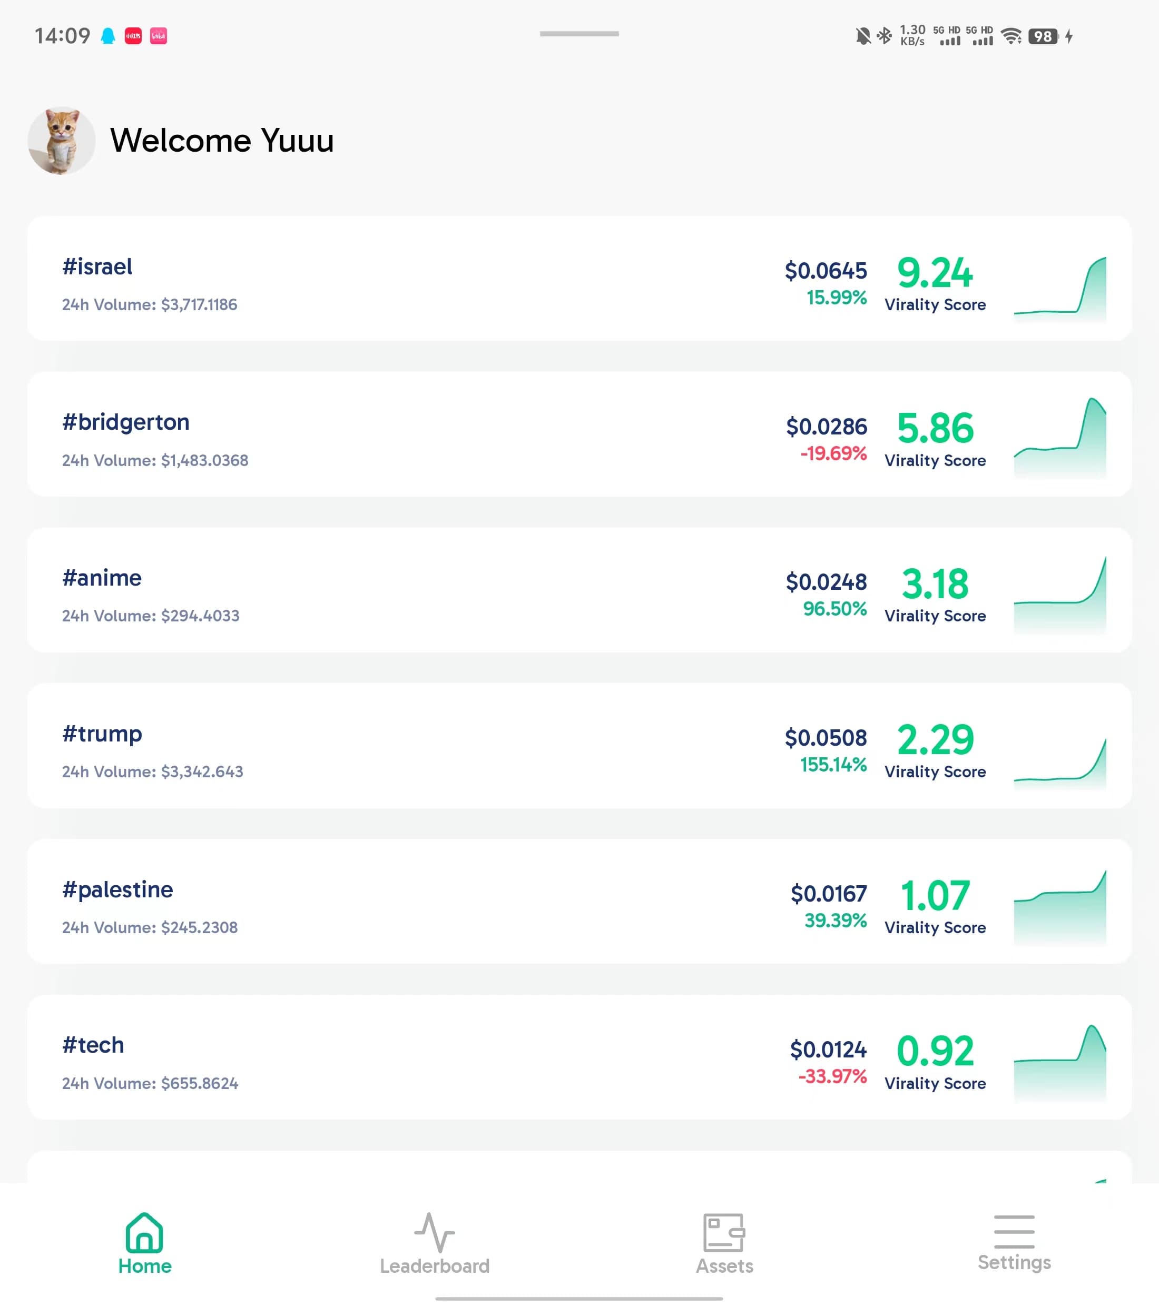Tap the #bridgerton sparkline chart

pos(1060,438)
